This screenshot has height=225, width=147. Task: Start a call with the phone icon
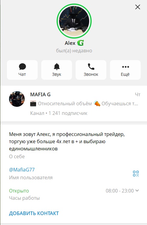pos(91,66)
